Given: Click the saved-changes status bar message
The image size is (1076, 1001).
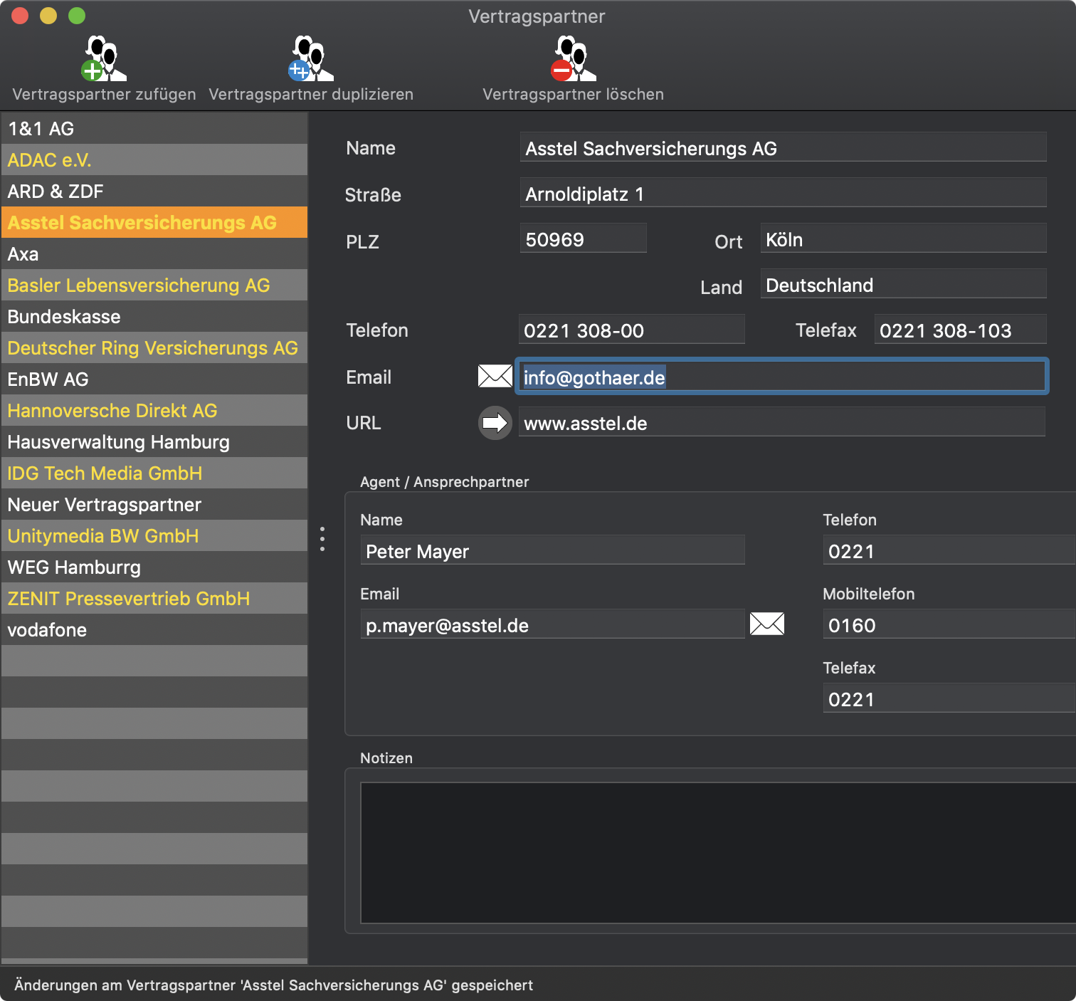Looking at the screenshot, I should (x=273, y=985).
